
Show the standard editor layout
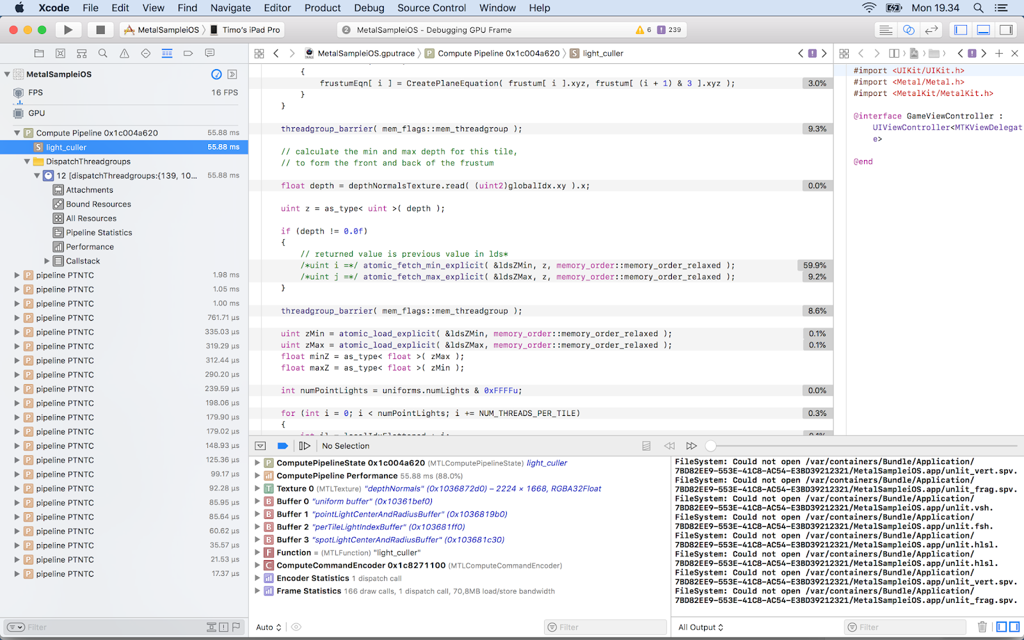(886, 29)
